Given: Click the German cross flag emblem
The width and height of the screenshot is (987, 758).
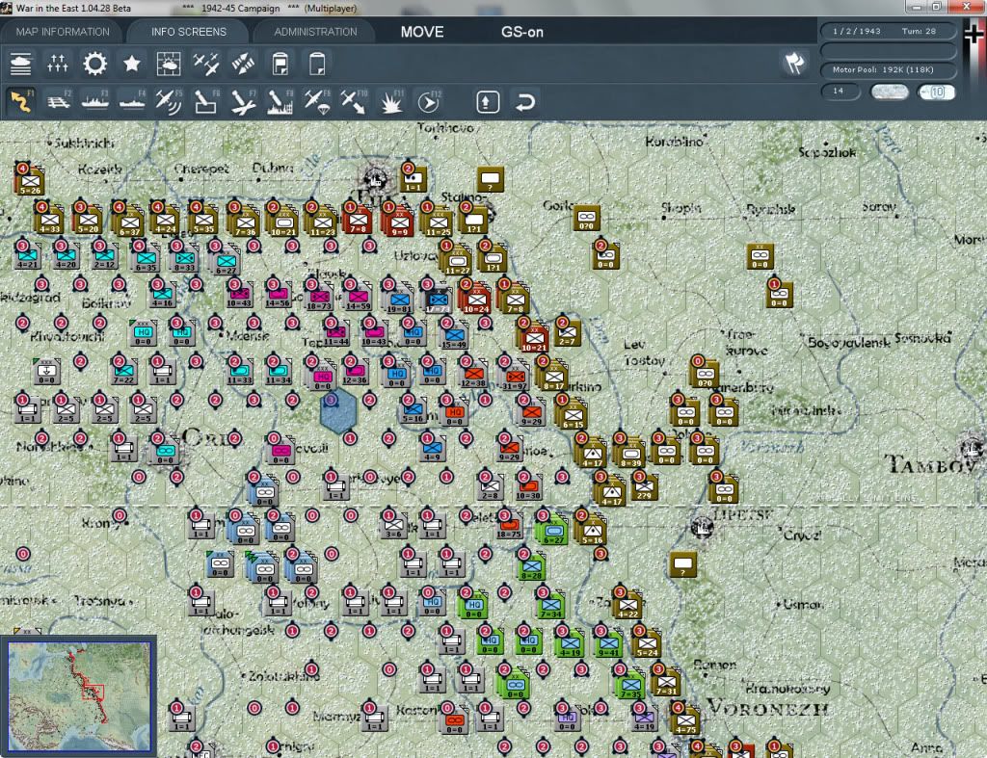Looking at the screenshot, I should click(974, 34).
